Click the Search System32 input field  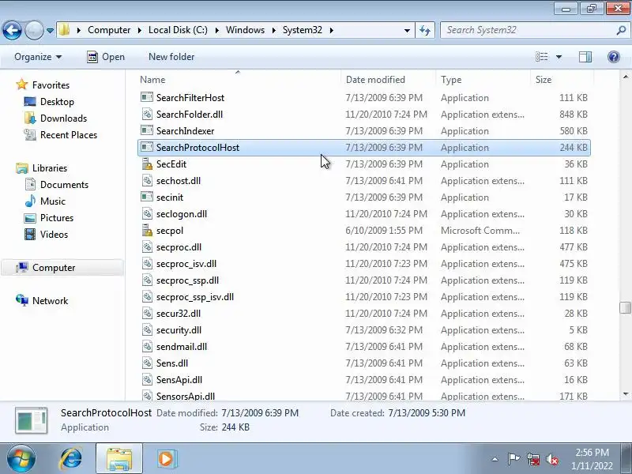(528, 30)
